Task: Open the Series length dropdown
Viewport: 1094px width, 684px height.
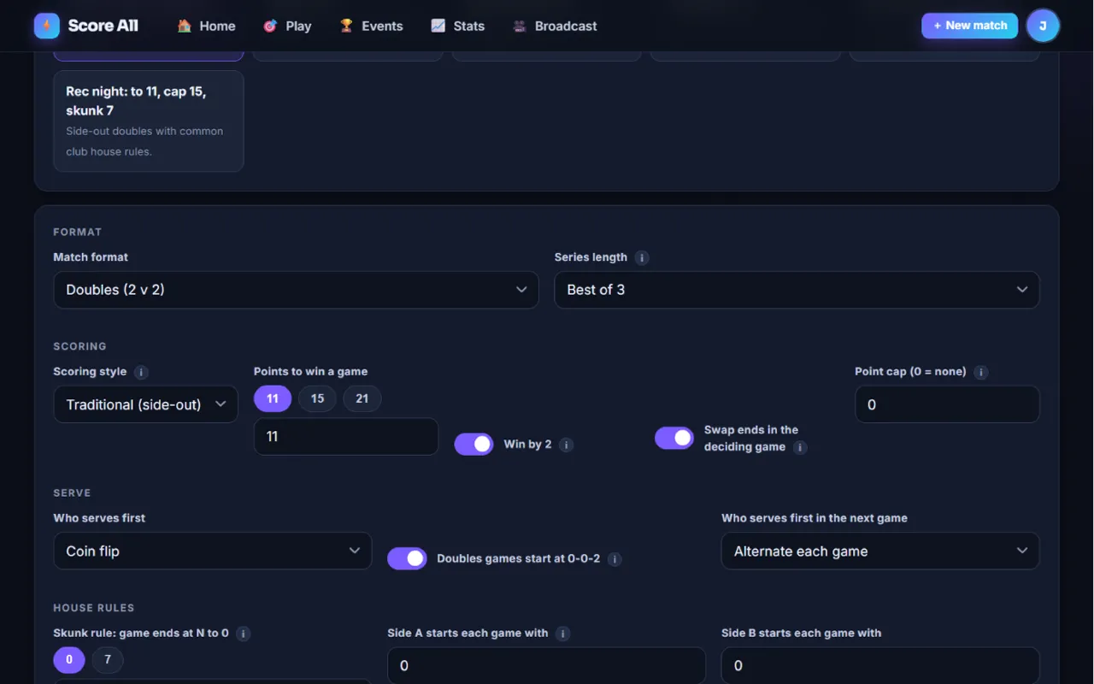Action: (797, 290)
